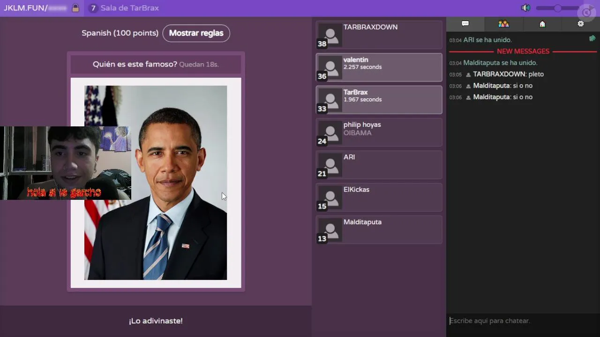
Task: Click the user icon beside TARBRAXDOWN's message
Action: pyautogui.click(x=468, y=74)
